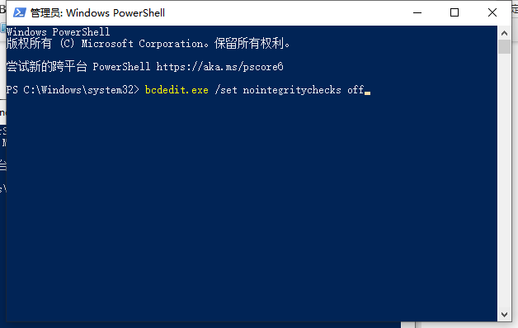Maximize the PowerShell window
The width and height of the screenshot is (518, 328).
[454, 13]
